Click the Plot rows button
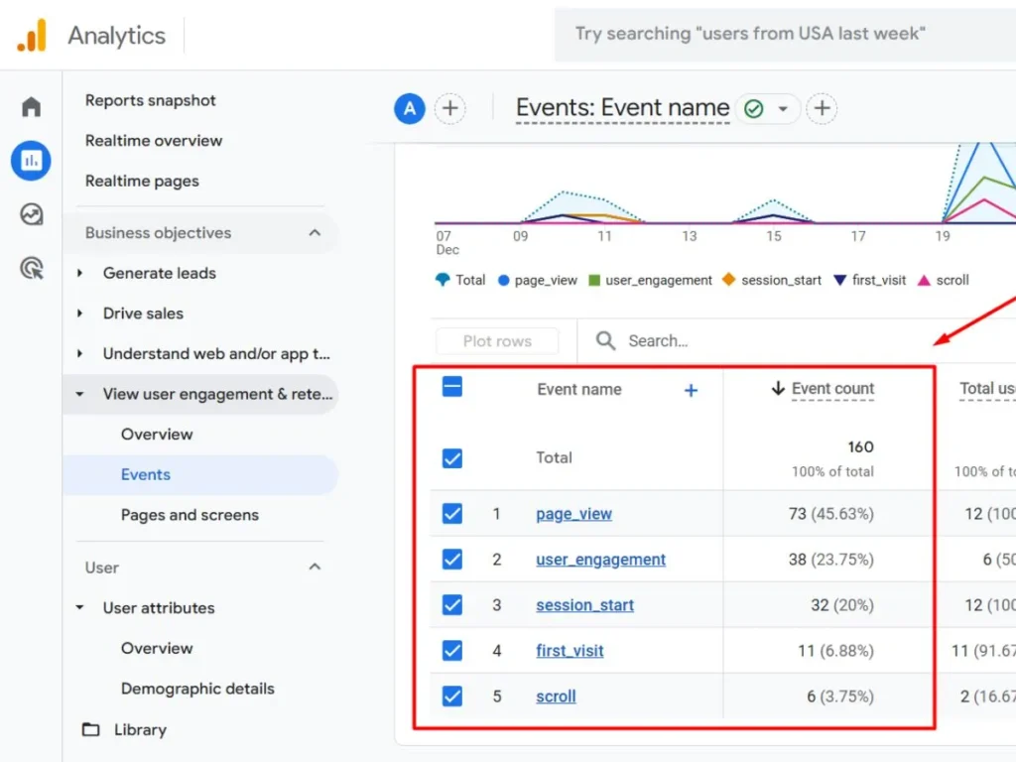 [x=497, y=340]
